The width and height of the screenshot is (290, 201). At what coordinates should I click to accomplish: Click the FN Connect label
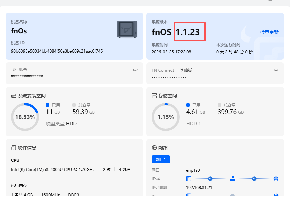(163, 70)
